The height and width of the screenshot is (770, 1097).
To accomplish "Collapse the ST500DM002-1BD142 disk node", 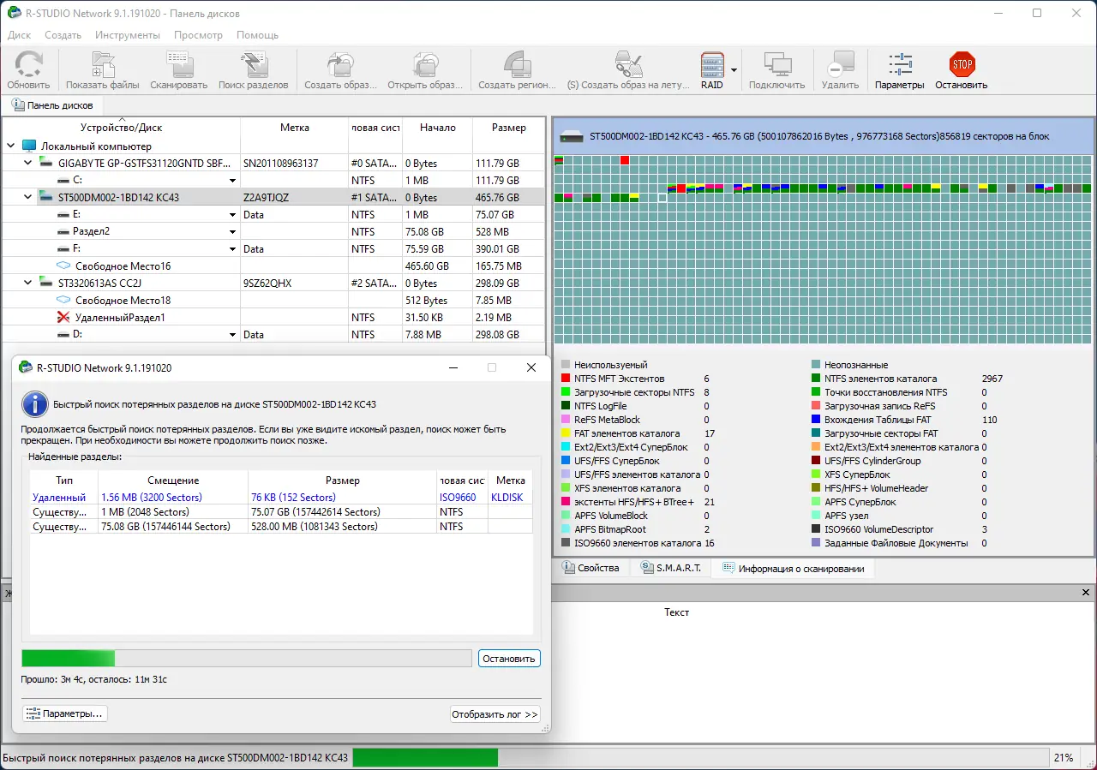I will pyautogui.click(x=27, y=197).
